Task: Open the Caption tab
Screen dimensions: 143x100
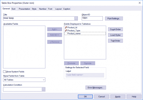Action: coord(67,9)
